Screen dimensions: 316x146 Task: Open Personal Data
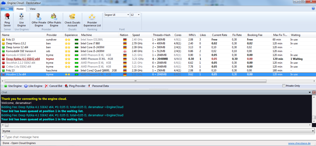pyautogui.click(x=98, y=86)
